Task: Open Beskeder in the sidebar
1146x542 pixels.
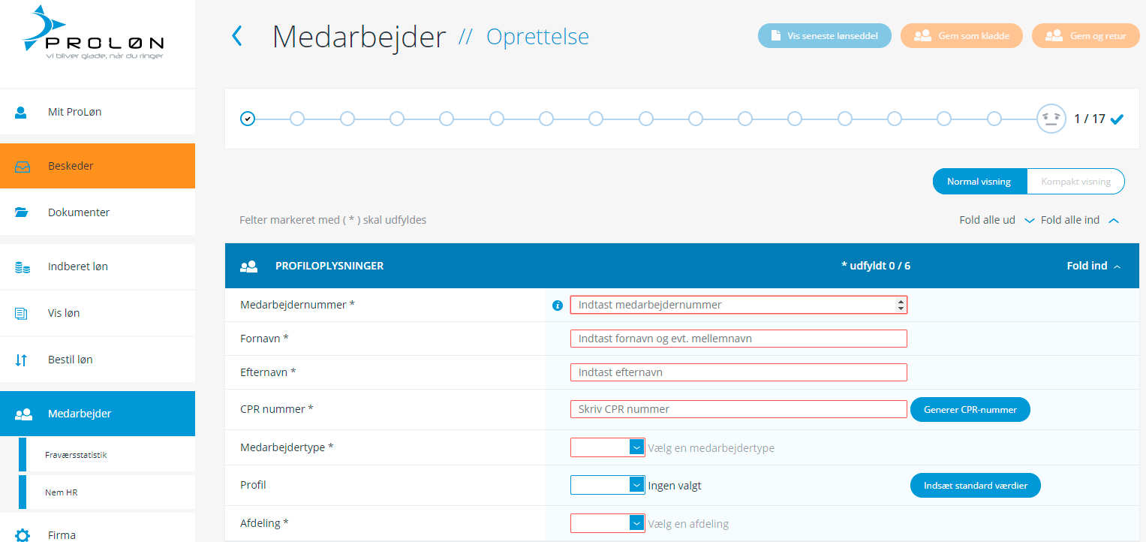Action: [x=98, y=166]
